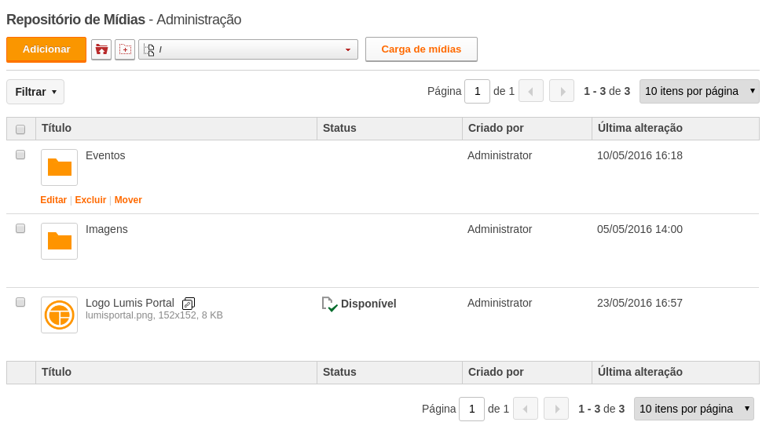
Task: Sort by Título column header
Action: [x=57, y=128]
